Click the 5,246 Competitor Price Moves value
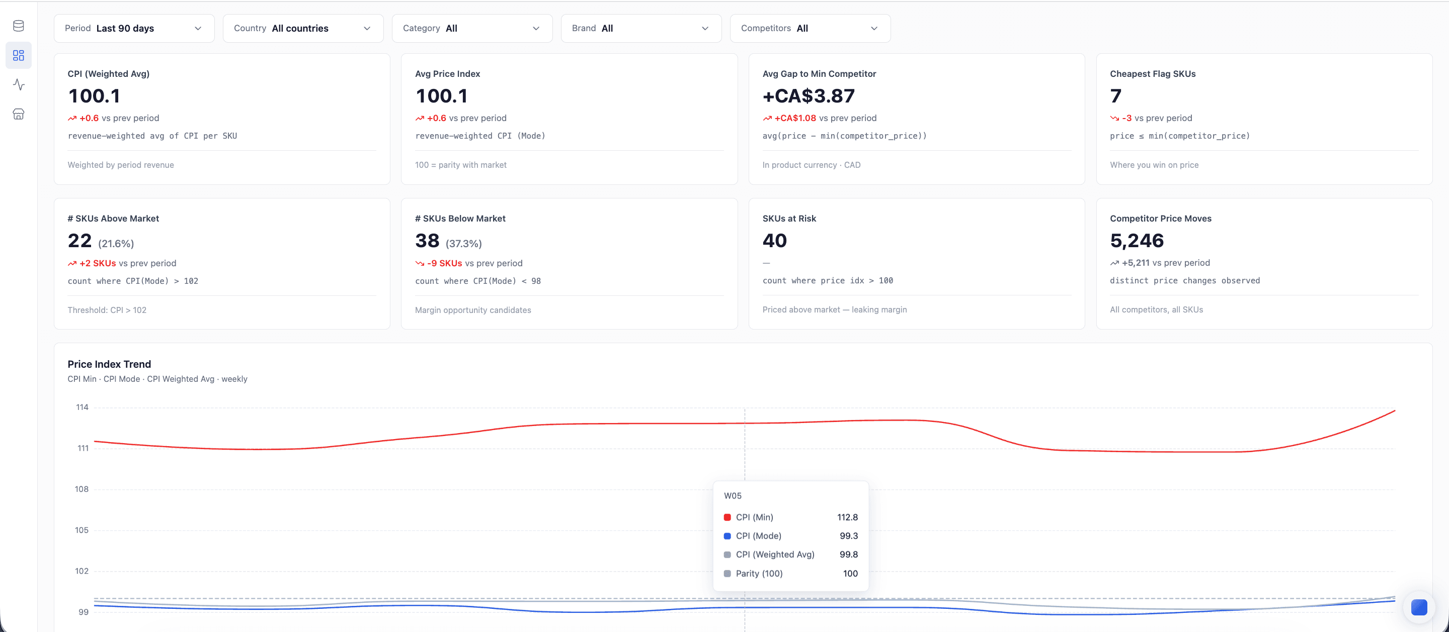1449x632 pixels. pos(1137,241)
